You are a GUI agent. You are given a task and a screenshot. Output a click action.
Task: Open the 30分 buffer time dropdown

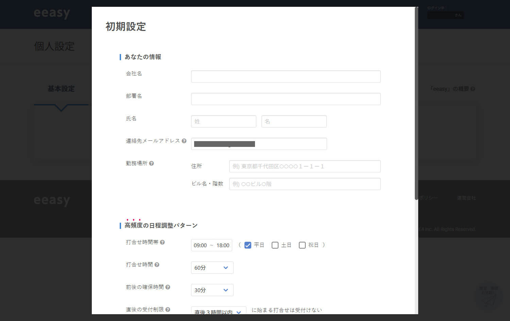[212, 290]
